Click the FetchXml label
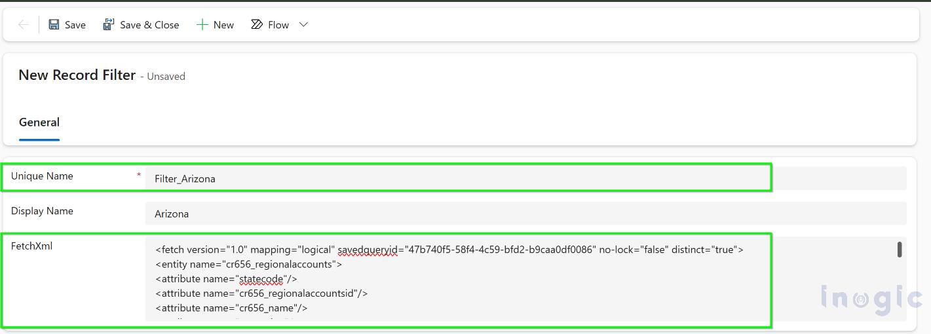931x334 pixels. tap(31, 246)
